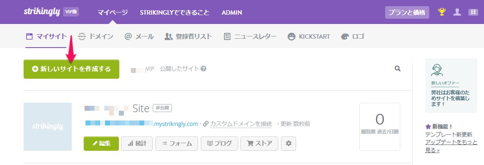Viewport: 484px width, 165px height.
Task: Click the Strikingly logo
Action: point(42,12)
